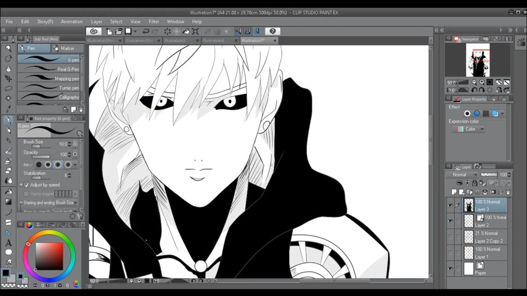Choose the Calligraphy brush

point(49,97)
